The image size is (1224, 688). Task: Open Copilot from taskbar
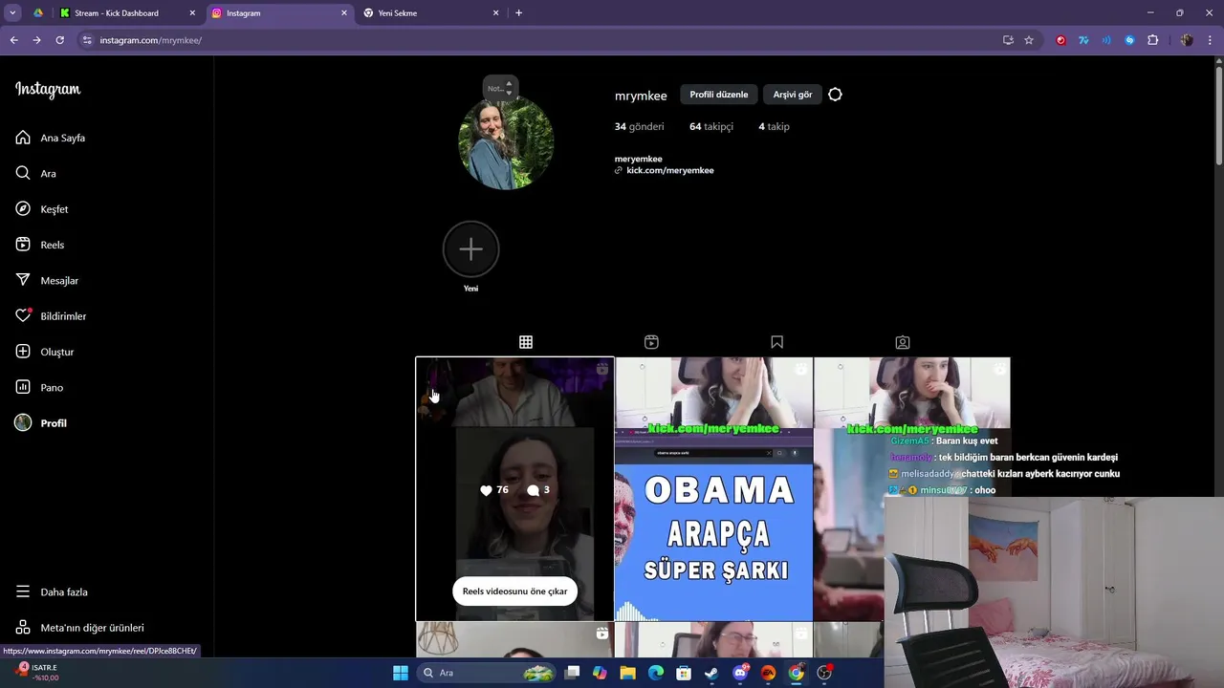point(600,673)
